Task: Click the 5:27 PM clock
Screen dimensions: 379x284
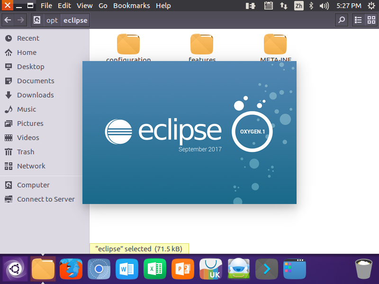Action: (x=349, y=6)
